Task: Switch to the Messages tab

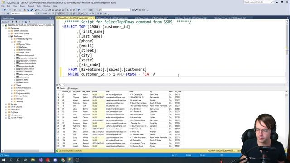Action: 72,89
